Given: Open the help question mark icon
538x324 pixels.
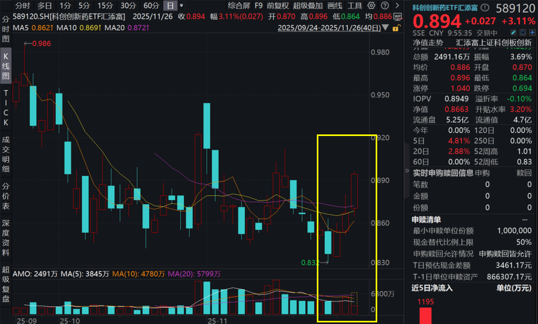Looking at the screenshot, I should [385, 5].
